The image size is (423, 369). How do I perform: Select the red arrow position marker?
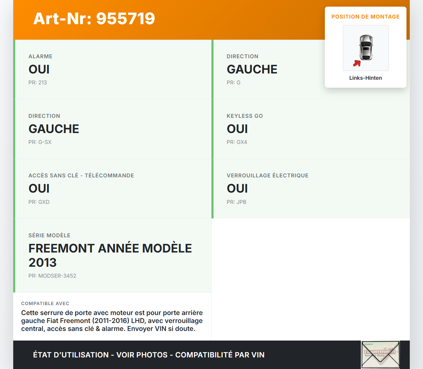(x=357, y=63)
